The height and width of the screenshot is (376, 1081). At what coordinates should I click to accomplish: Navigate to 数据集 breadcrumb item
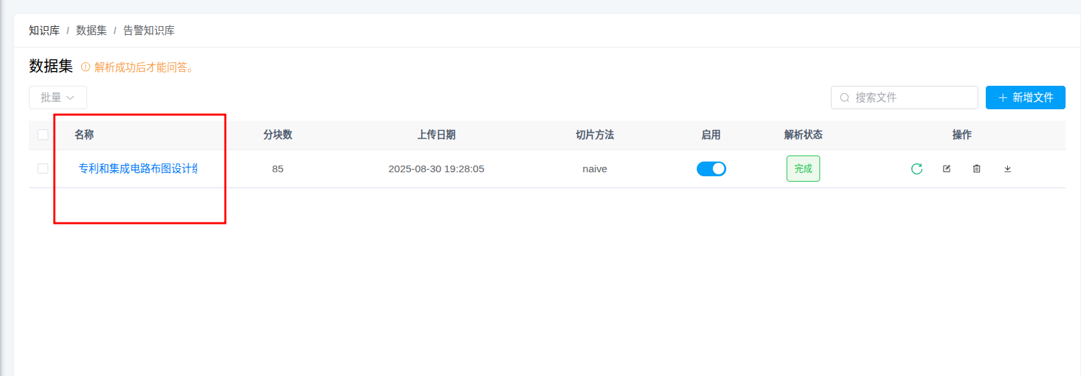(91, 31)
